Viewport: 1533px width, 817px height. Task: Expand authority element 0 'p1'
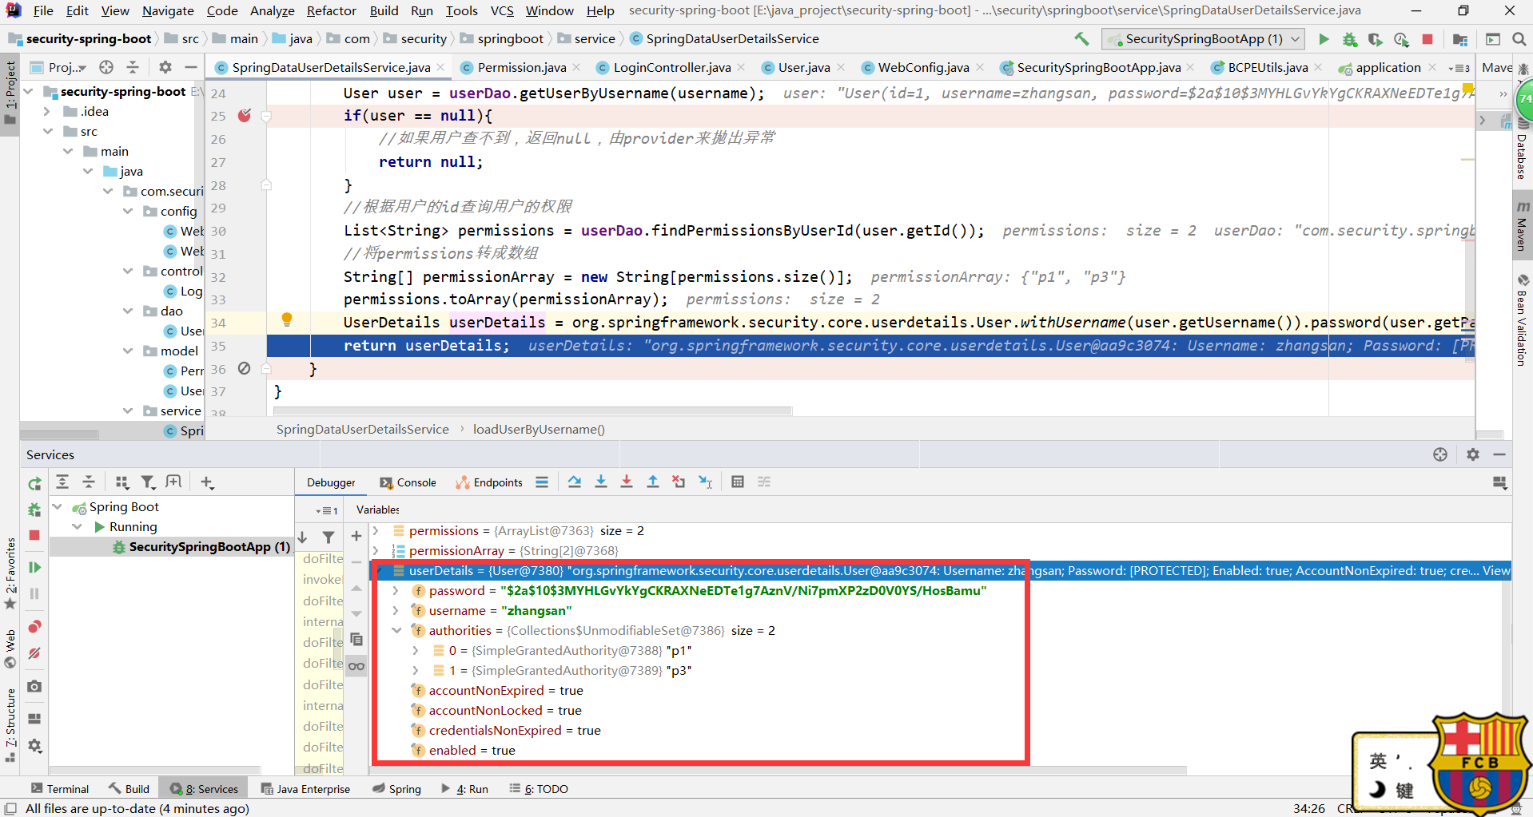pyautogui.click(x=416, y=650)
